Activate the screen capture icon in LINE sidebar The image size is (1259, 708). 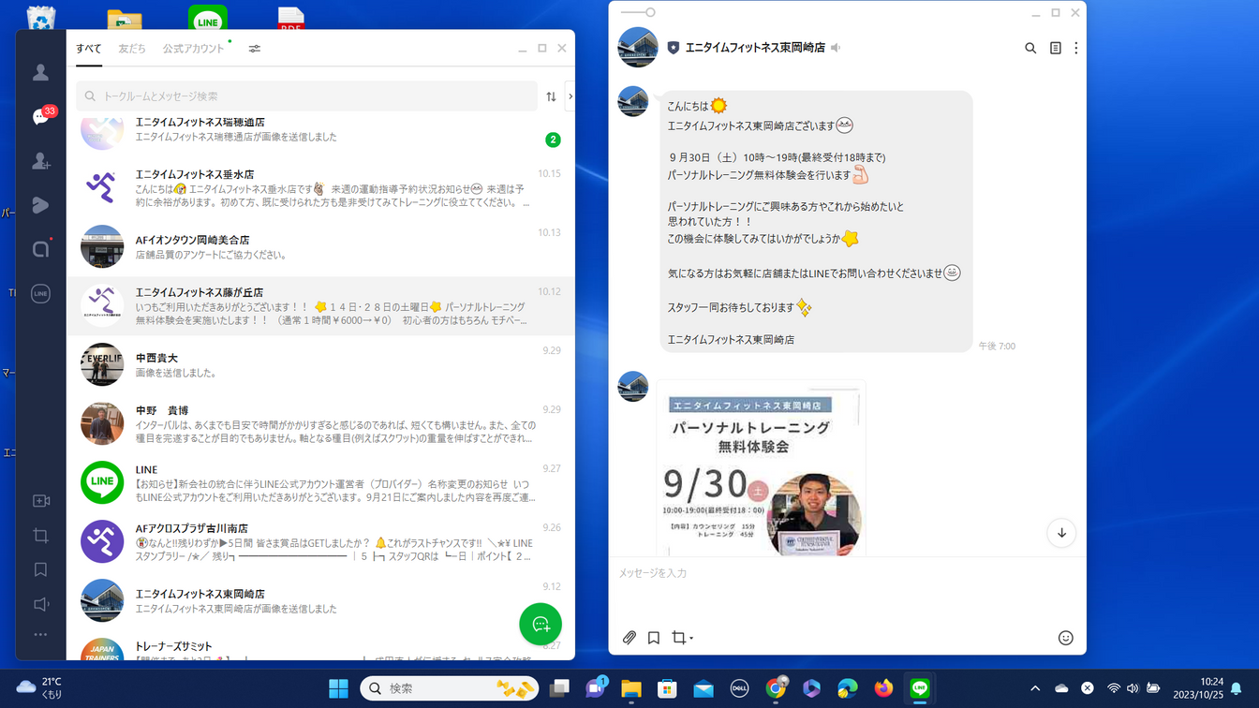40,536
